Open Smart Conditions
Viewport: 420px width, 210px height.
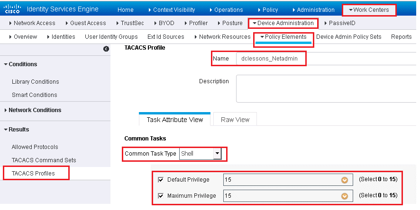pos(35,95)
